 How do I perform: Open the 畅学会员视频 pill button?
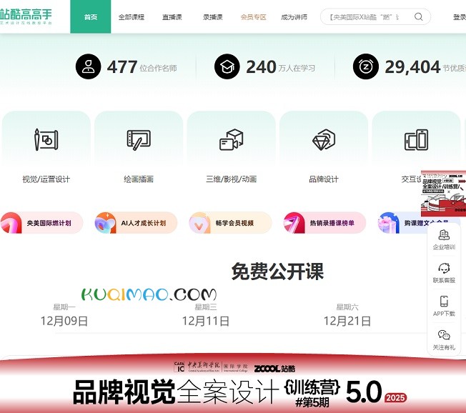230,223
